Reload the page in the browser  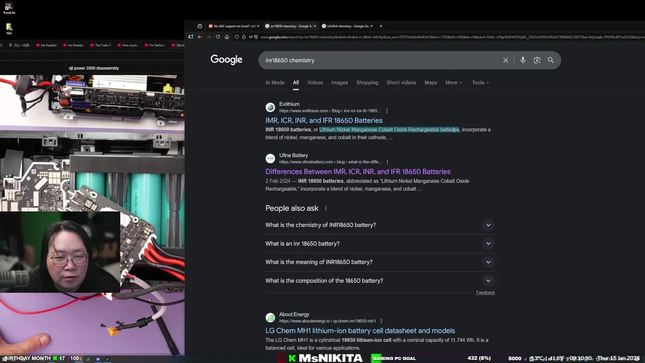point(218,37)
